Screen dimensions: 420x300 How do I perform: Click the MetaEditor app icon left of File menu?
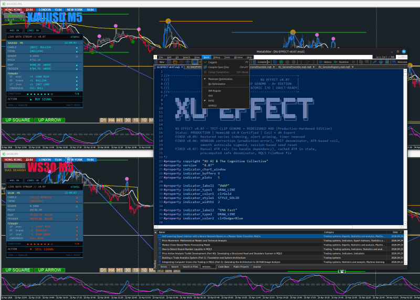[155, 57]
